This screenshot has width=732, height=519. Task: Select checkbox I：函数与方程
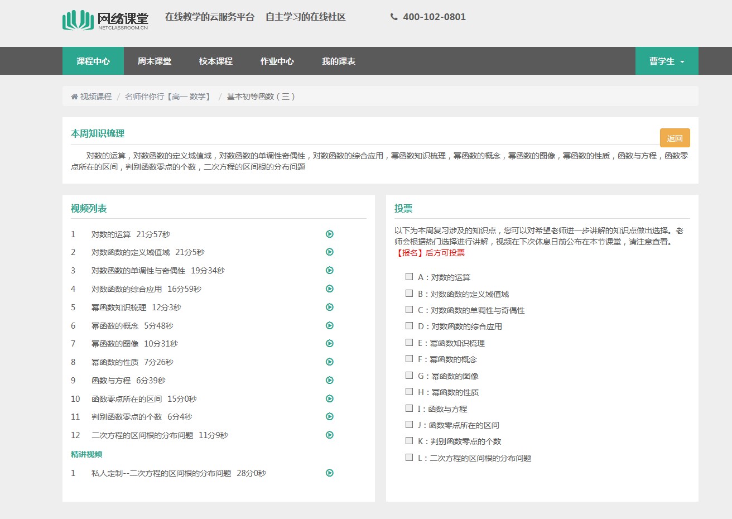click(409, 409)
